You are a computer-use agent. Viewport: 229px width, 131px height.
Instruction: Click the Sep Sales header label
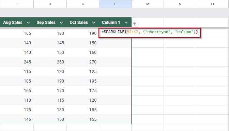[46, 23]
